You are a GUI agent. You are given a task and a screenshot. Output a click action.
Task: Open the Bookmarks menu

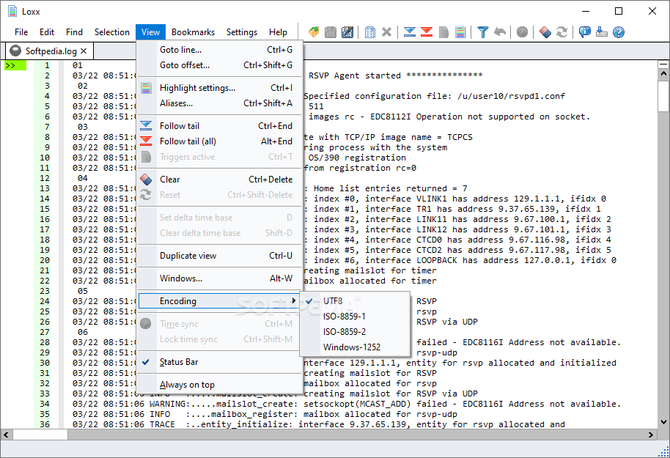pos(193,32)
